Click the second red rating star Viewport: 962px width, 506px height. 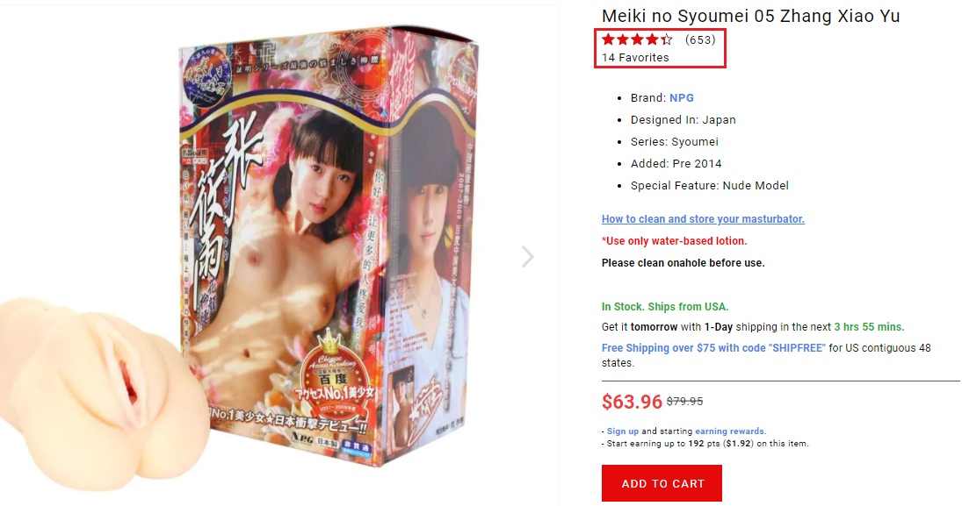(x=623, y=39)
